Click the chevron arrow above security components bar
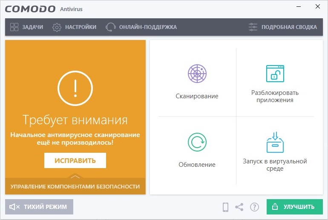Image resolution: width=328 pixels, height=220 pixels. coord(75,176)
